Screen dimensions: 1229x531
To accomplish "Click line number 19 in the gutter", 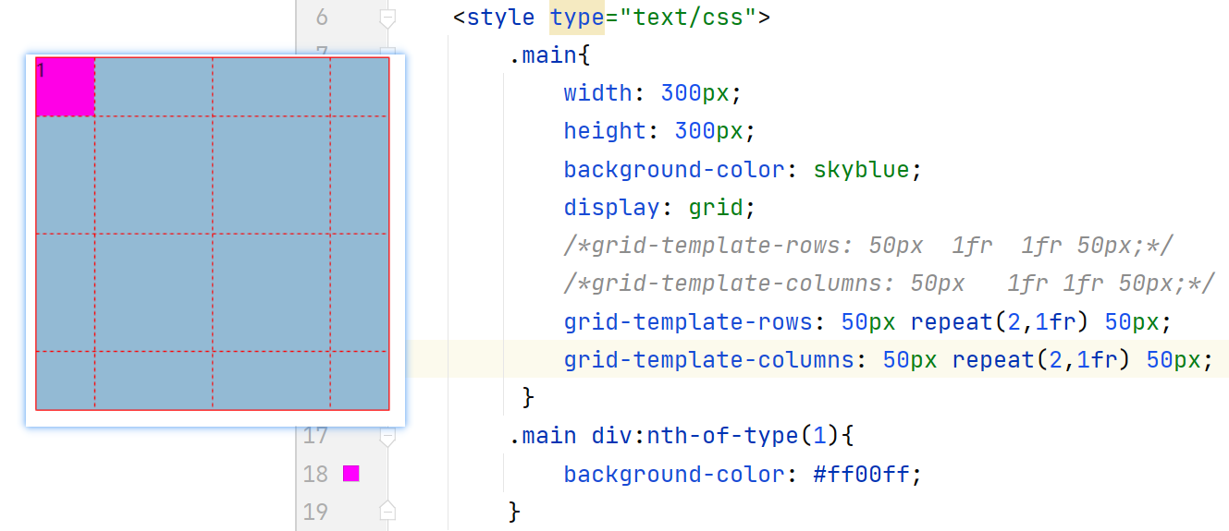I will tap(315, 512).
